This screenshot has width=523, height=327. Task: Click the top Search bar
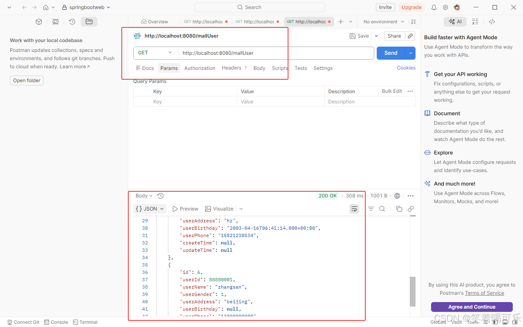[x=260, y=7]
